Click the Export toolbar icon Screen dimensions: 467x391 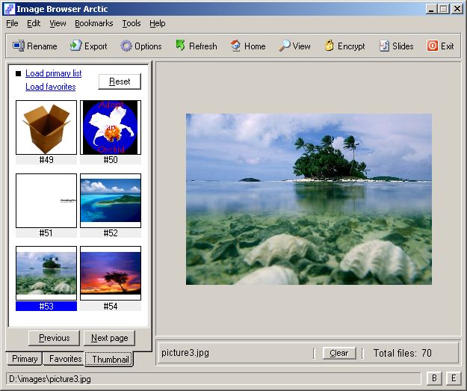pos(75,46)
